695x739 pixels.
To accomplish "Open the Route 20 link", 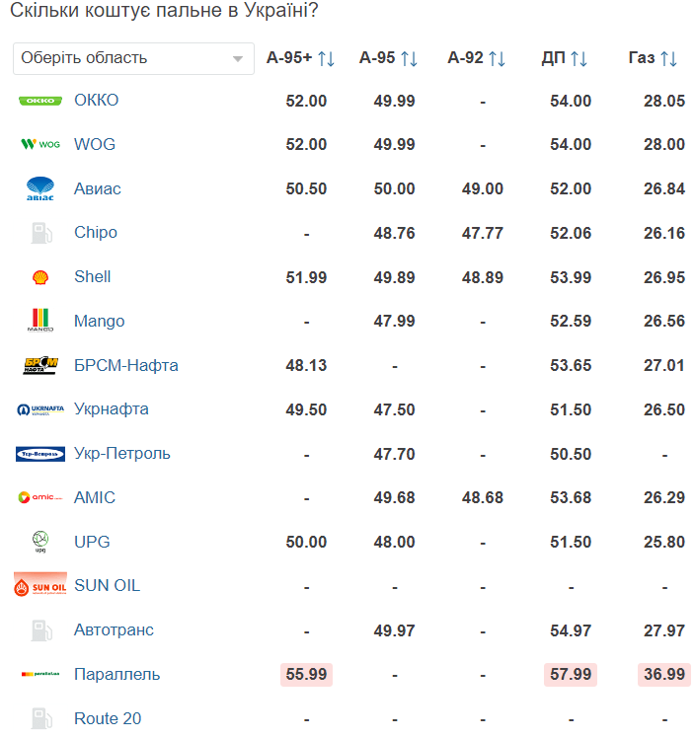I will pos(108,718).
